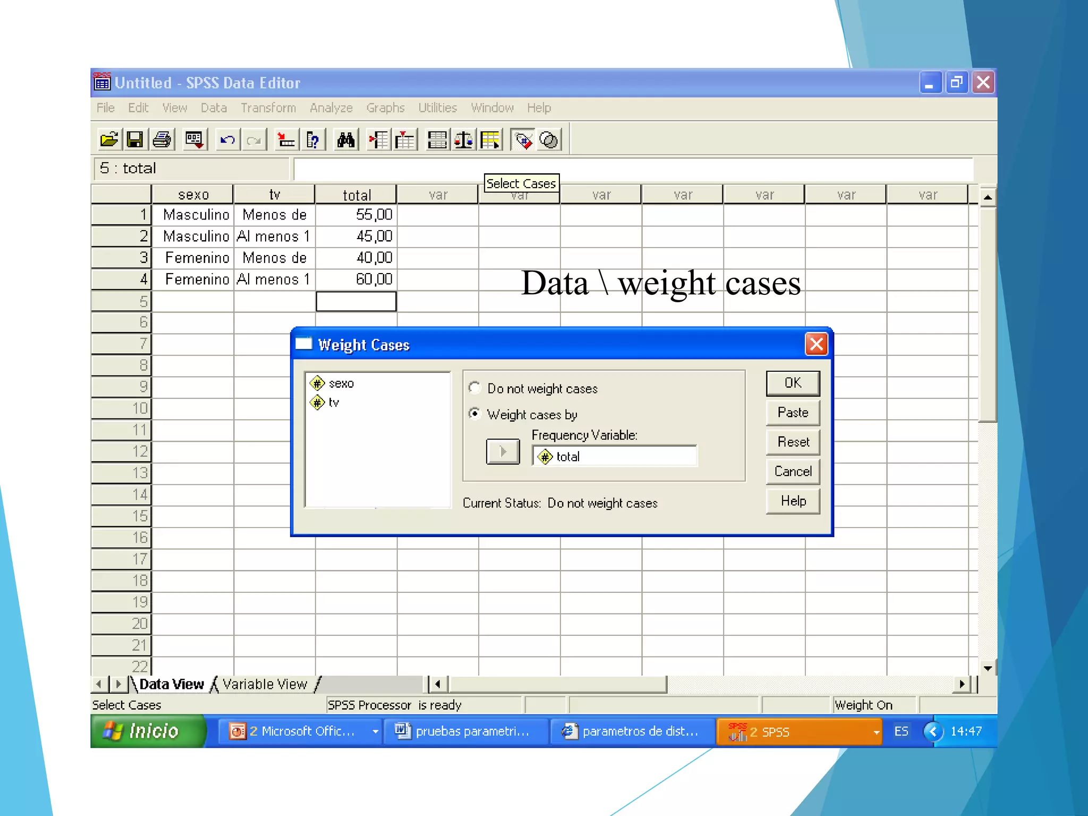Open the Analyze menu
Viewport: 1088px width, 816px height.
331,108
